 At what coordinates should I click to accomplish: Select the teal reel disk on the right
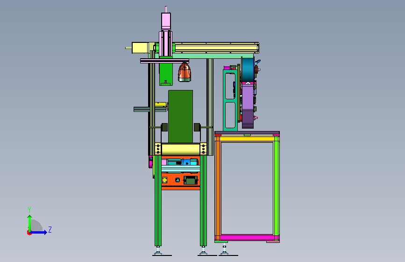pyautogui.click(x=248, y=69)
